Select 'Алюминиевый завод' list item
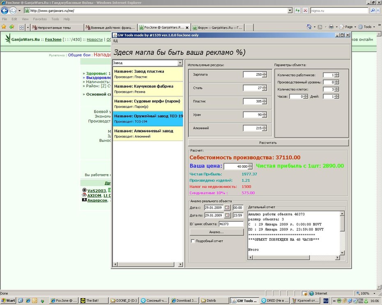The width and height of the screenshot is (382, 305). (x=148, y=134)
